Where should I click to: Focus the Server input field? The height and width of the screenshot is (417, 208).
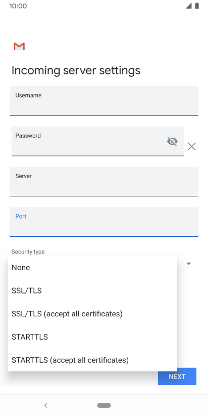coord(104,182)
